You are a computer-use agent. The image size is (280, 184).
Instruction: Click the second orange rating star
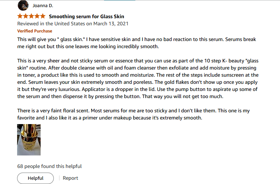(x=26, y=16)
